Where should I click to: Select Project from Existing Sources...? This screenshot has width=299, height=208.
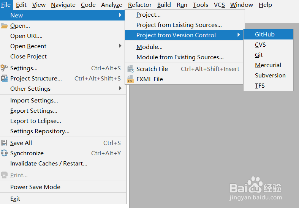(x=185, y=25)
